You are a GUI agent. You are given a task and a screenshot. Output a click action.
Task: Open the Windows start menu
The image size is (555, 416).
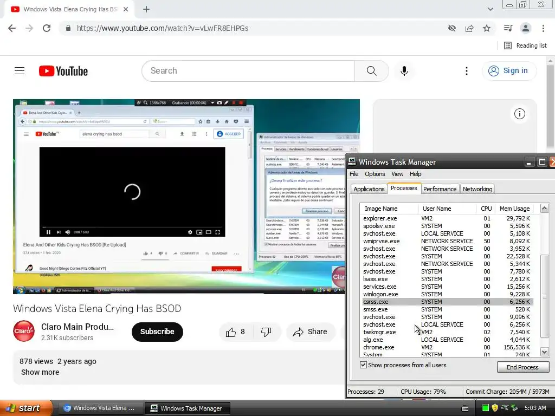point(26,408)
